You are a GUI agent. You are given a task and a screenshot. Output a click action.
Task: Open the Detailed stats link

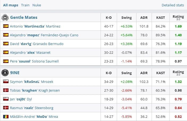point(173,5)
